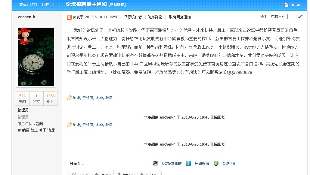This screenshot has width=310, height=175.
Task: Open the 论坛 tag in the upper tag row
Action: pos(76,98)
